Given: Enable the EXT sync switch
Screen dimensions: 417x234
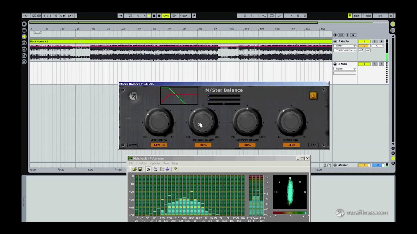Looking at the screenshot, I should (x=70, y=16).
